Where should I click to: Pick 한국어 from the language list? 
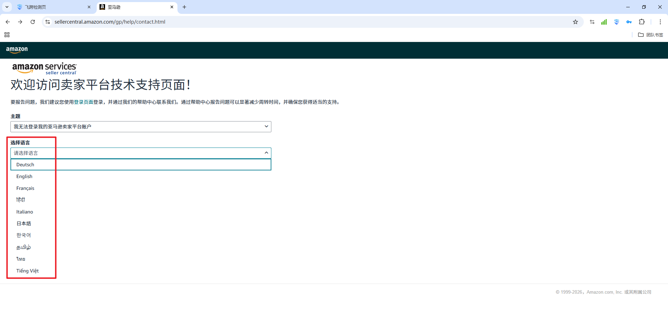(141, 235)
